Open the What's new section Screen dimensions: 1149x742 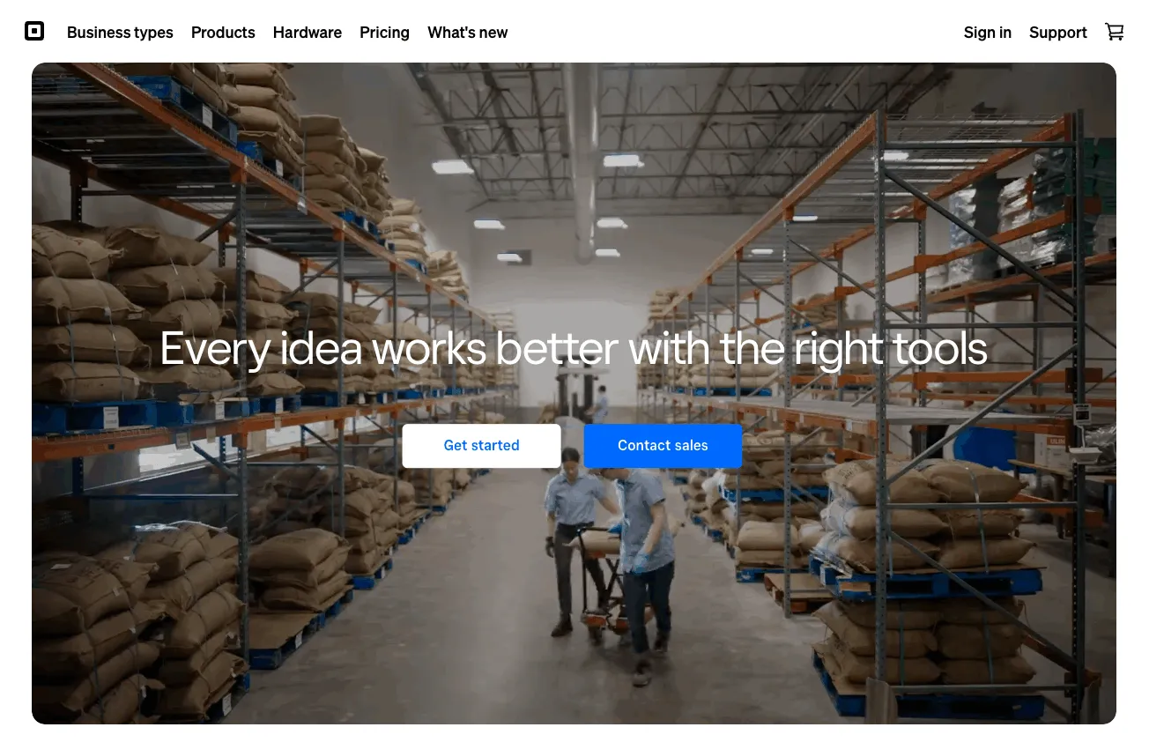tap(468, 33)
